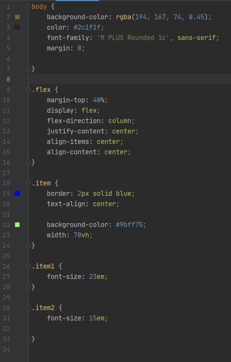Click the 'blue' border color keyword
The height and width of the screenshot is (362, 231).
coord(124,194)
